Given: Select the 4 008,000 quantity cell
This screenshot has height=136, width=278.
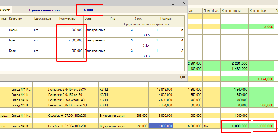Looking at the screenshot, I should (161, 95).
